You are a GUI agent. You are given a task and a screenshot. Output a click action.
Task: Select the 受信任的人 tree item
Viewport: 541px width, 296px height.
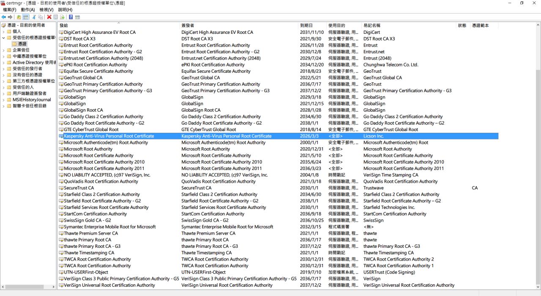tap(23, 87)
